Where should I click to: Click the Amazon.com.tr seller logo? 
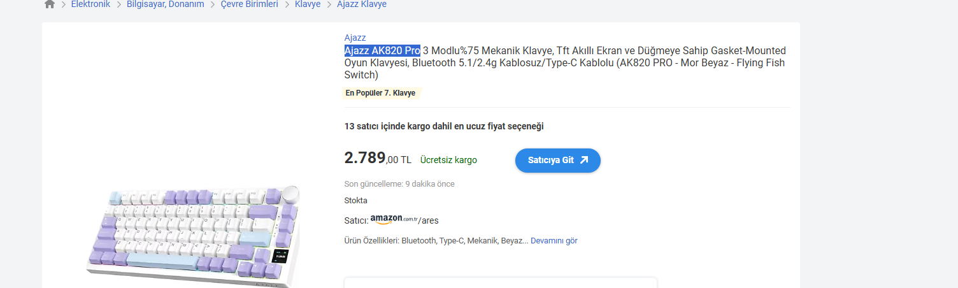394,220
